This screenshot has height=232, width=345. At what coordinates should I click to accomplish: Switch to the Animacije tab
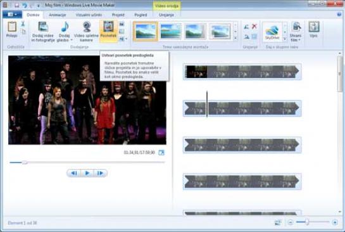(x=58, y=15)
